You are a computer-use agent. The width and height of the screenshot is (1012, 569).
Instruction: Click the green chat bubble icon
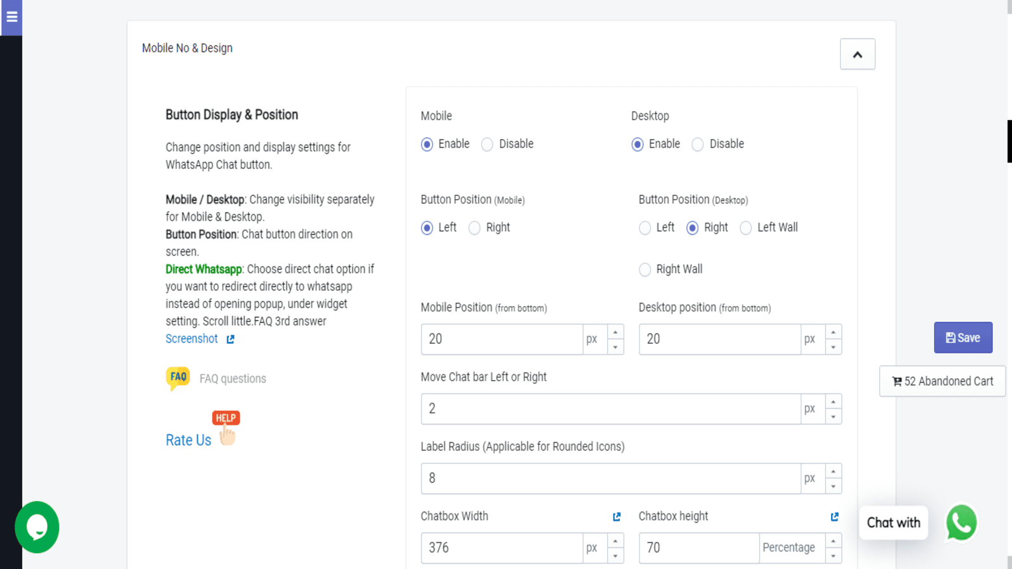[x=37, y=527]
